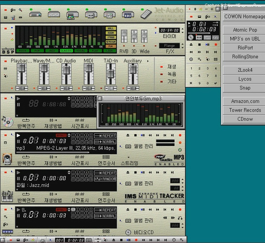
Task: Select the USER equalizer preset
Action: (109, 51)
